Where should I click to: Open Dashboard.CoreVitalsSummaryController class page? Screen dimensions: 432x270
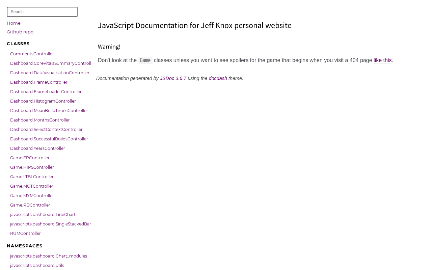click(51, 63)
